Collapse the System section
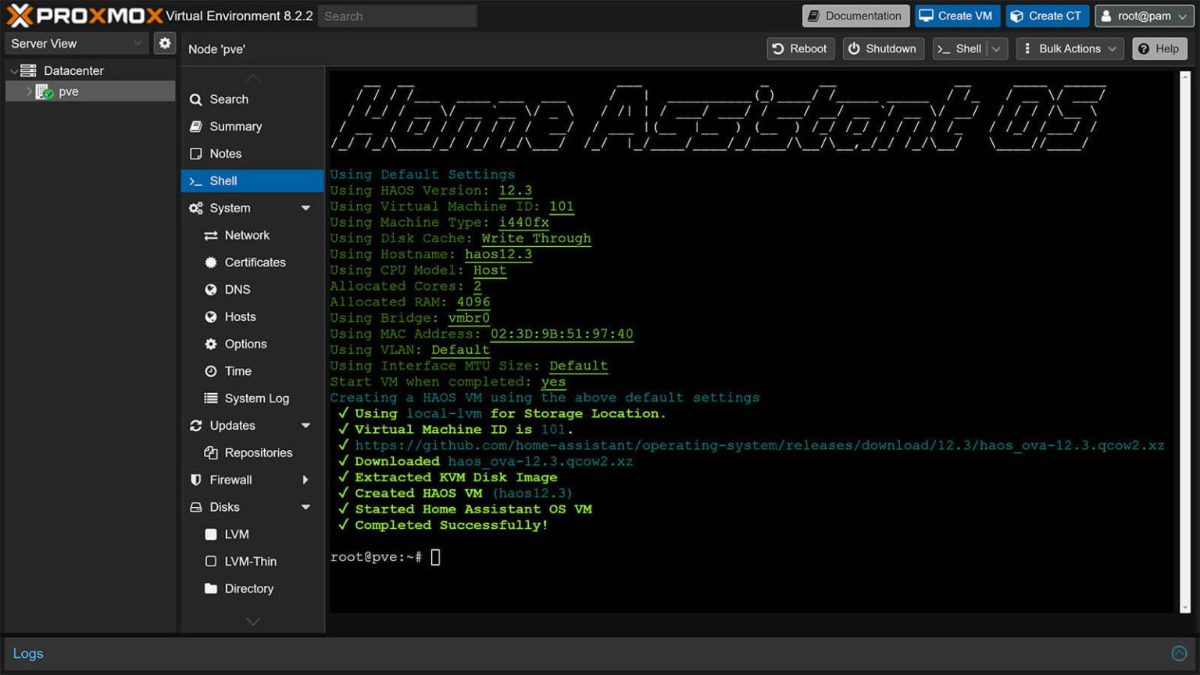The image size is (1200, 675). [305, 208]
